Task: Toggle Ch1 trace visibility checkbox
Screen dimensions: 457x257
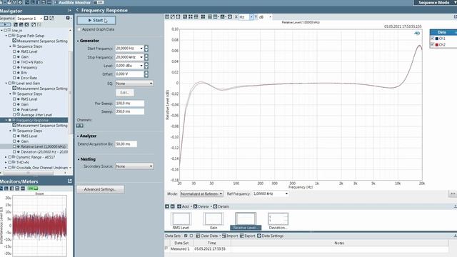Action: pyautogui.click(x=433, y=38)
